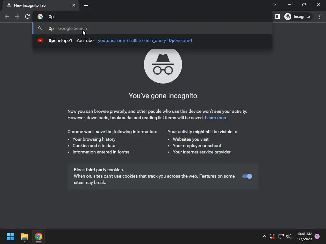The width and height of the screenshot is (326, 244).
Task: Show hidden system tray icons chevron
Action: point(265,236)
